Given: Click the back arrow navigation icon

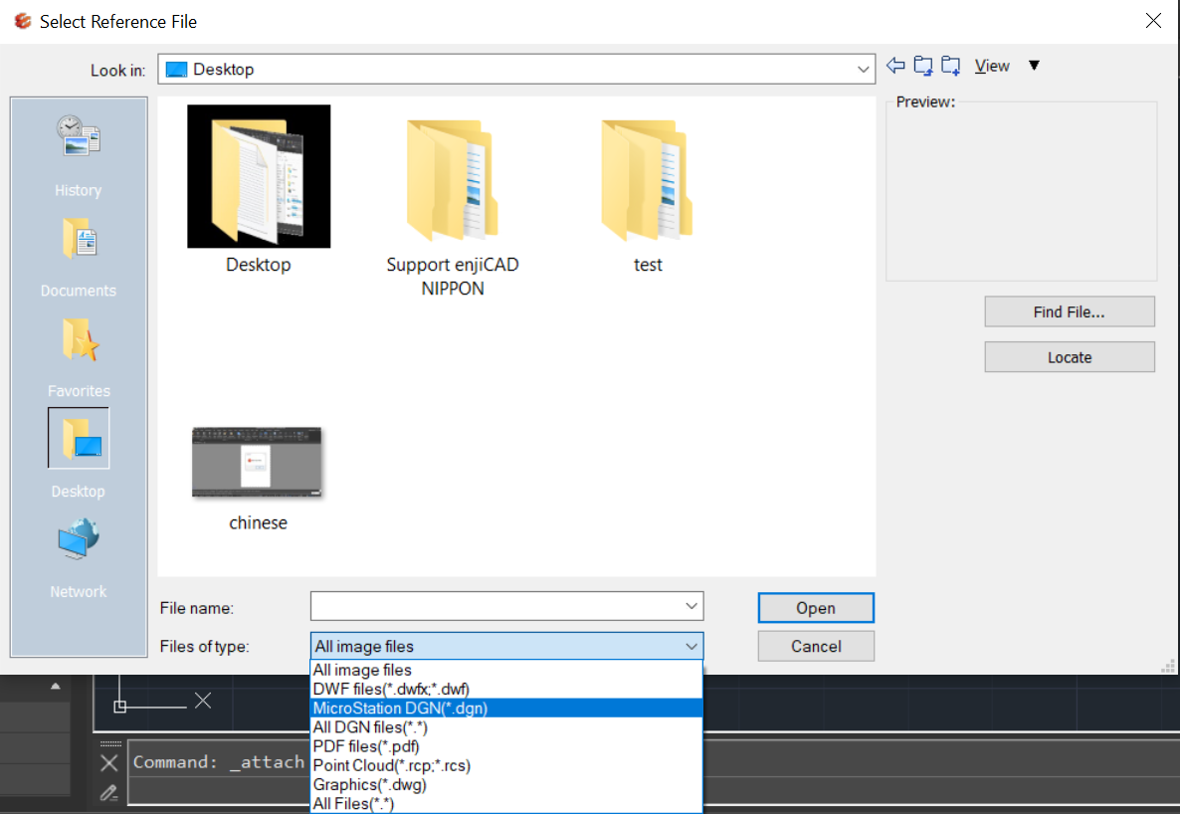Looking at the screenshot, I should click(895, 66).
